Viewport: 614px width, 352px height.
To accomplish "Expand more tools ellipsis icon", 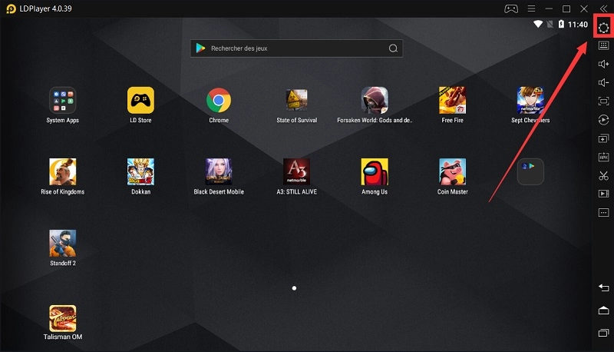I will point(603,211).
